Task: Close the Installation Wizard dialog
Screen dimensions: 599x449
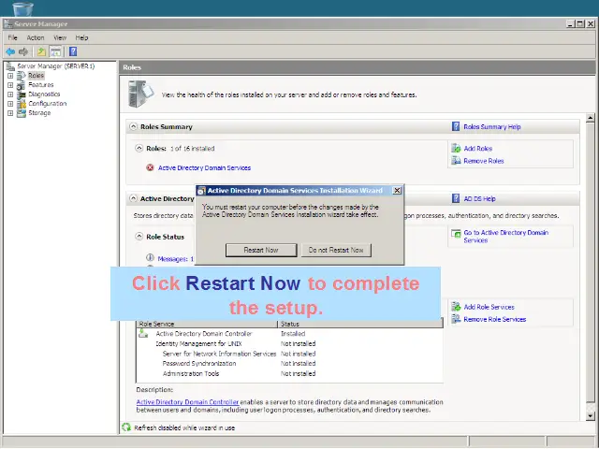Action: pyautogui.click(x=397, y=190)
